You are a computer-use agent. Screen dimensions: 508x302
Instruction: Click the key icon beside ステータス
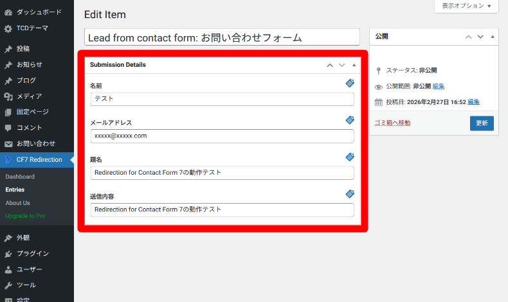point(378,71)
